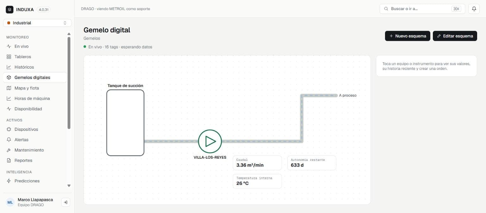486x213 pixels.
Task: Click the logout icon beside Marco Llapapasca
Action: click(65, 202)
